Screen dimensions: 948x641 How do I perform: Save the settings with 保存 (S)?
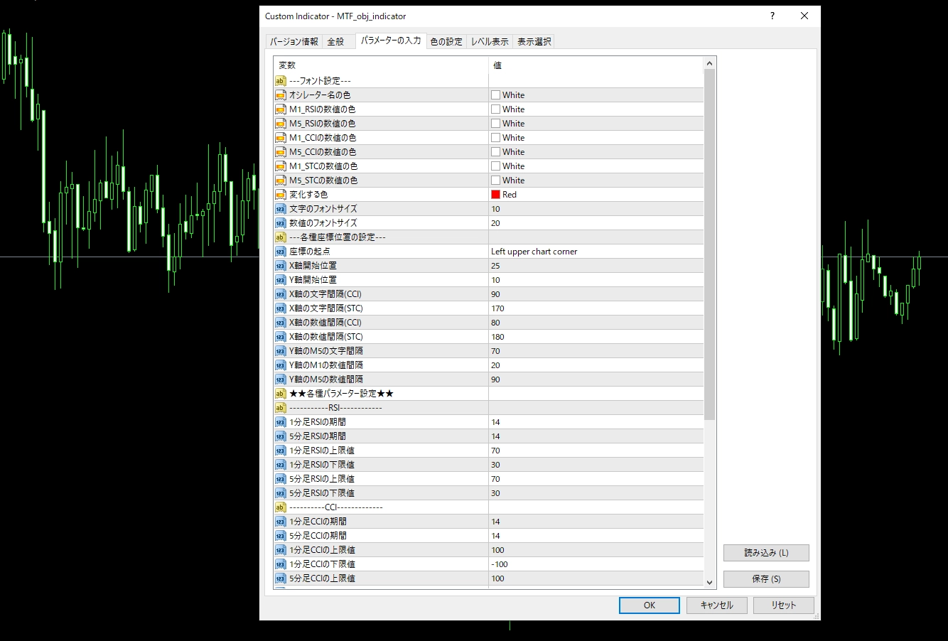766,579
